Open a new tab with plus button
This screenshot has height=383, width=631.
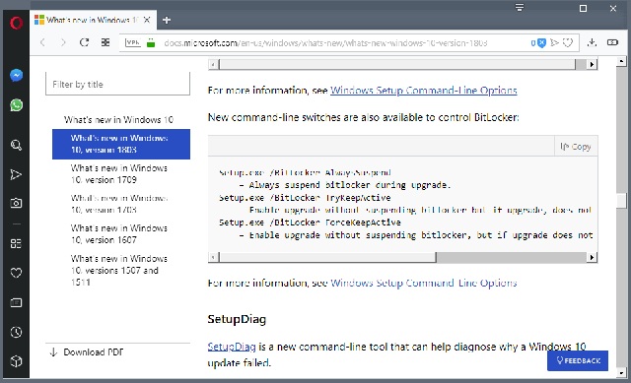(167, 20)
